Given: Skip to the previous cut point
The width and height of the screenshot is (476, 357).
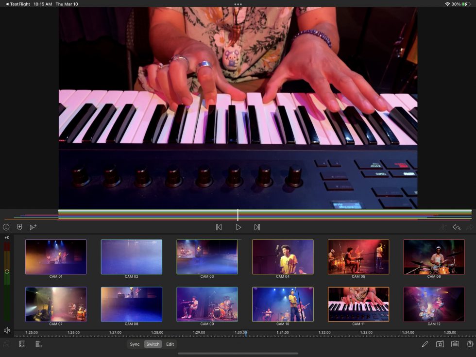Looking at the screenshot, I should point(219,227).
